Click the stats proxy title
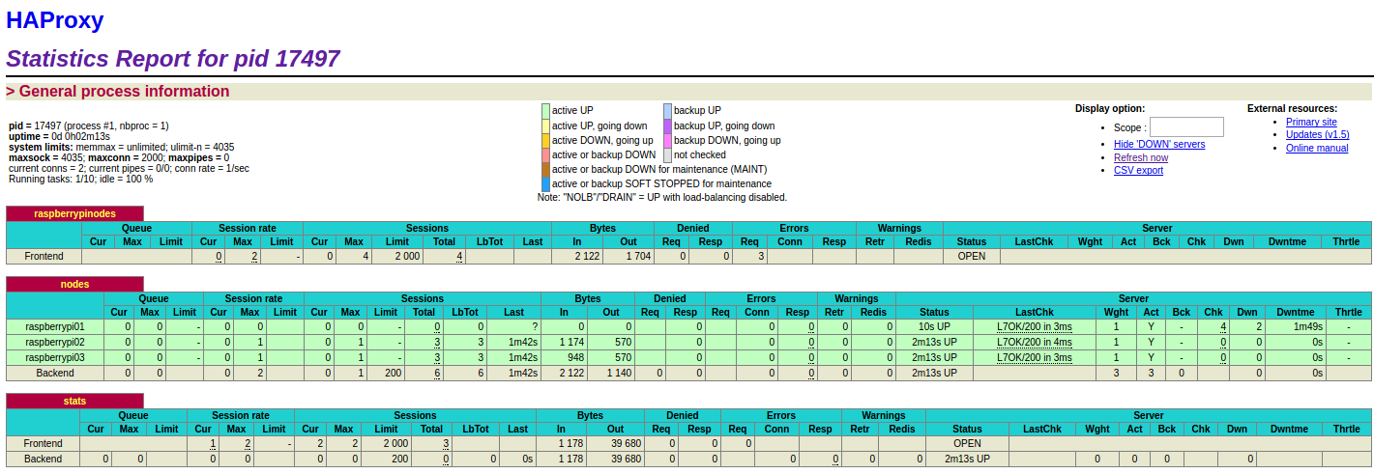1374x474 pixels. pyautogui.click(x=74, y=401)
